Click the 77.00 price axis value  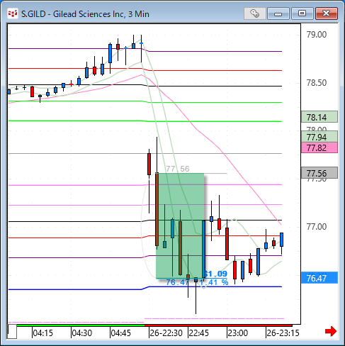pyautogui.click(x=317, y=227)
